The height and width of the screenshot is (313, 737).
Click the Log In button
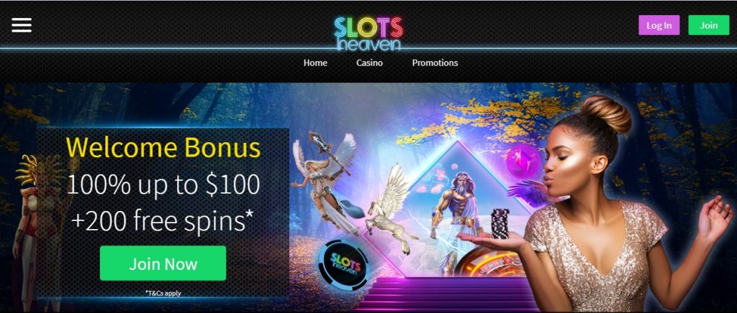(659, 25)
